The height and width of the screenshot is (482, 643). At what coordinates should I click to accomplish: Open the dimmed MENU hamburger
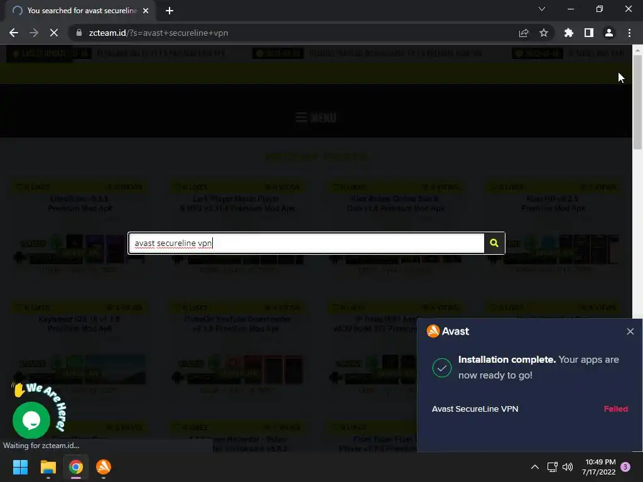click(x=316, y=117)
